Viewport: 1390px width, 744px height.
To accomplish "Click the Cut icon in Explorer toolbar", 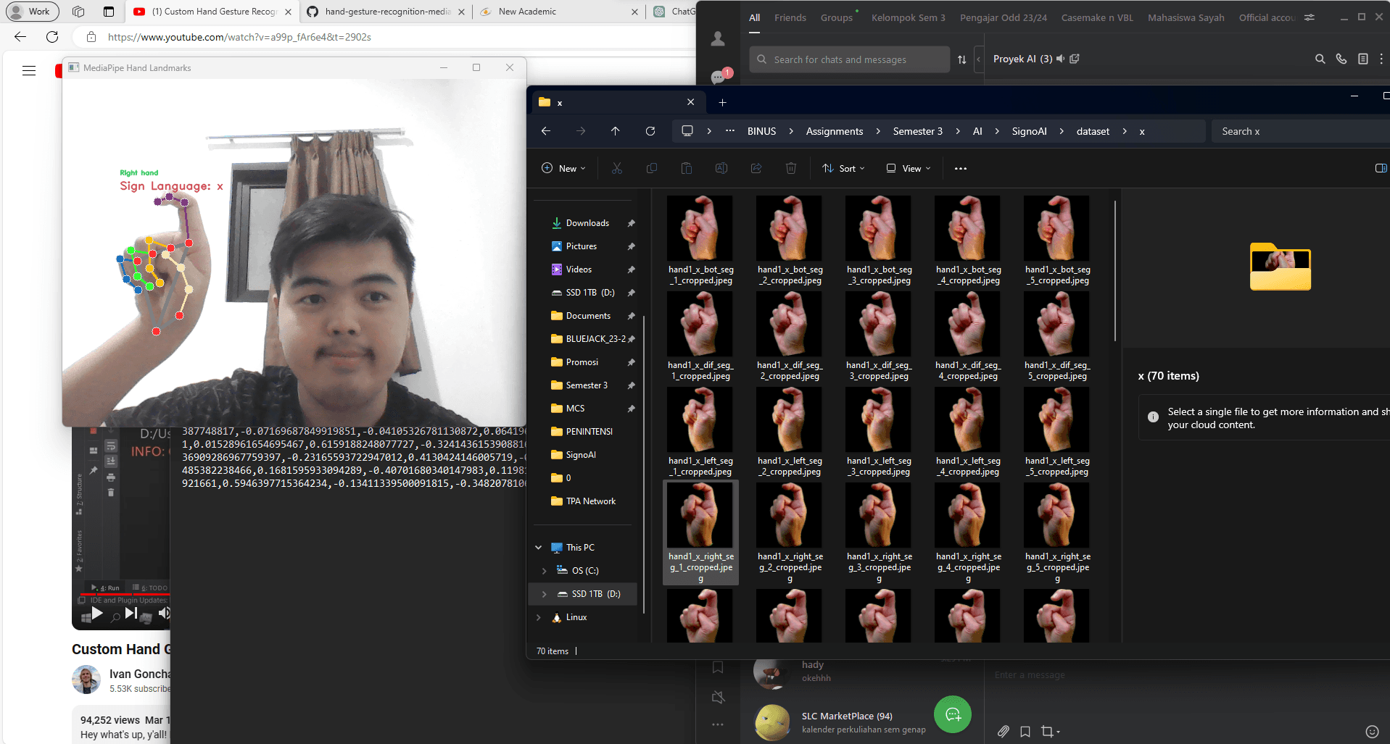I will [x=616, y=169].
